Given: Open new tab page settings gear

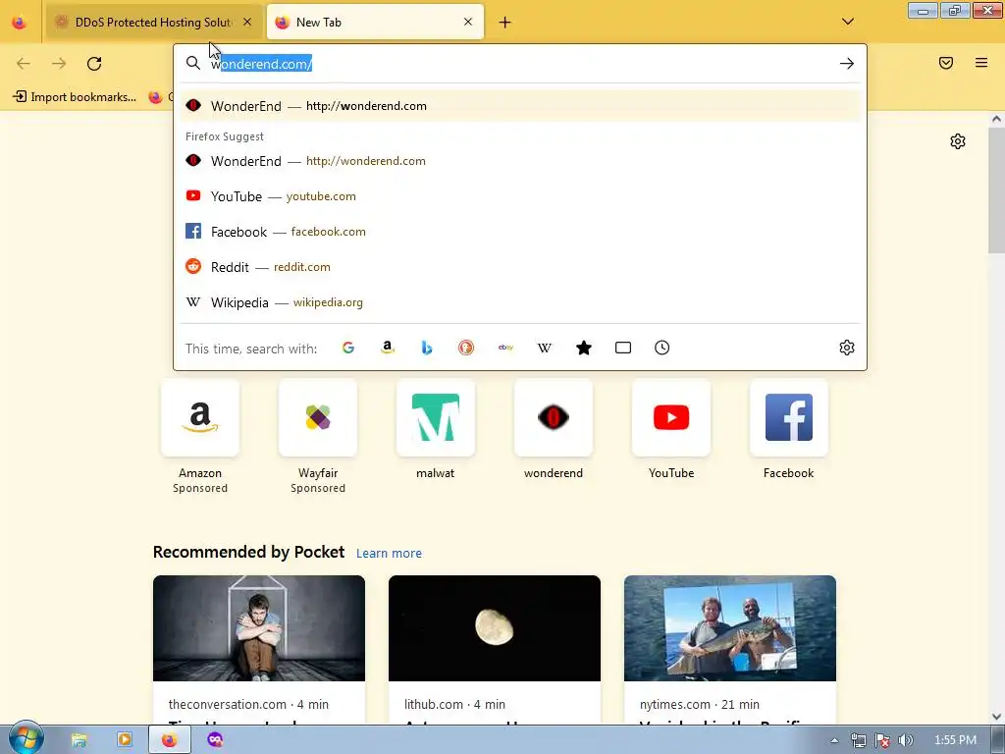Looking at the screenshot, I should (958, 141).
